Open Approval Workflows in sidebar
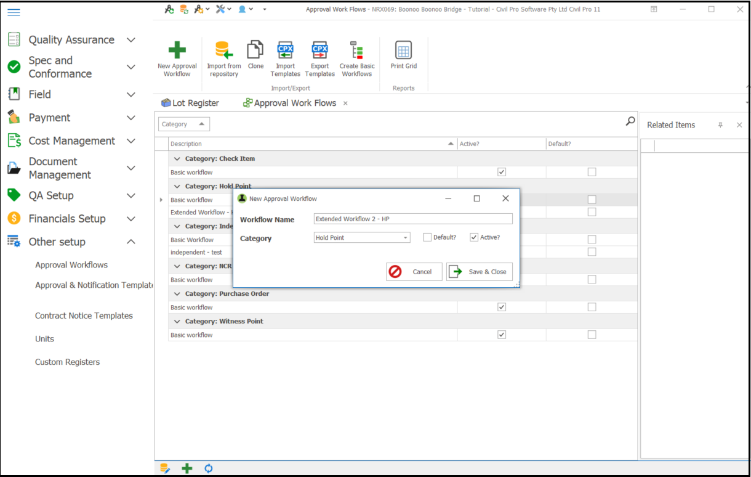The image size is (751, 477). 71,265
